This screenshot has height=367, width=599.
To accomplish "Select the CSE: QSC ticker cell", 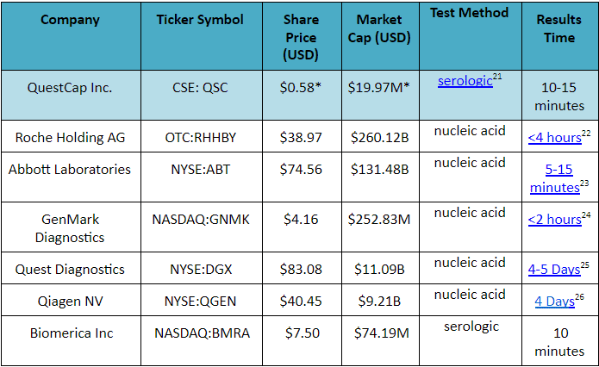I will coord(202,95).
